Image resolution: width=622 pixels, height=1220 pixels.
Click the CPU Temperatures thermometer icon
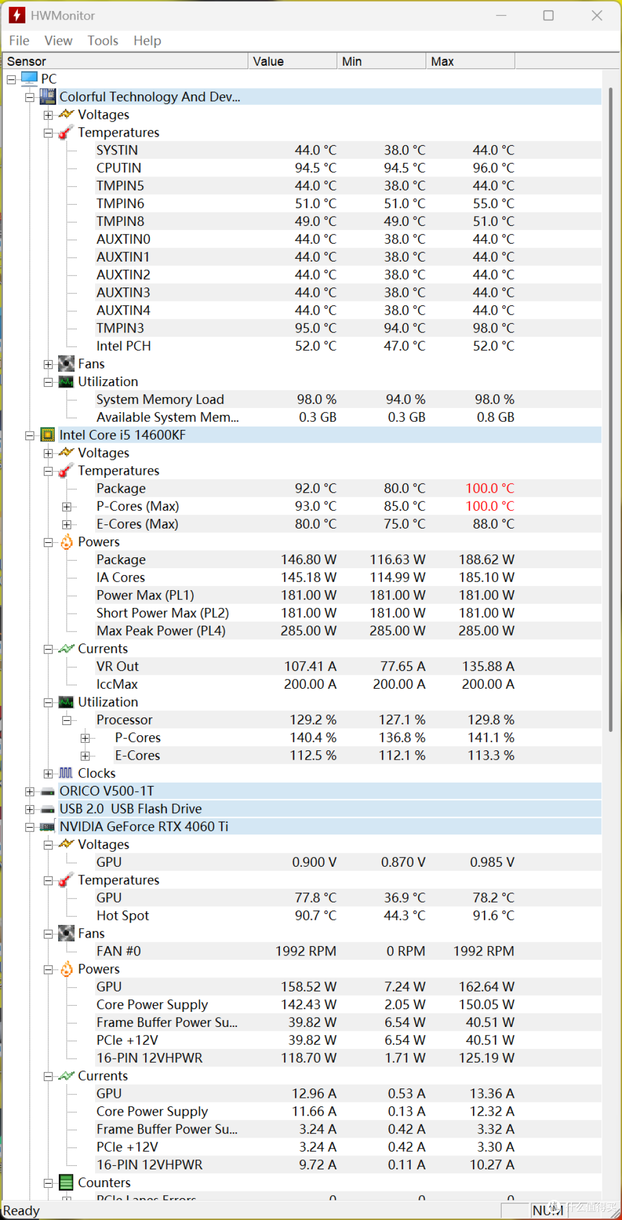(x=66, y=470)
